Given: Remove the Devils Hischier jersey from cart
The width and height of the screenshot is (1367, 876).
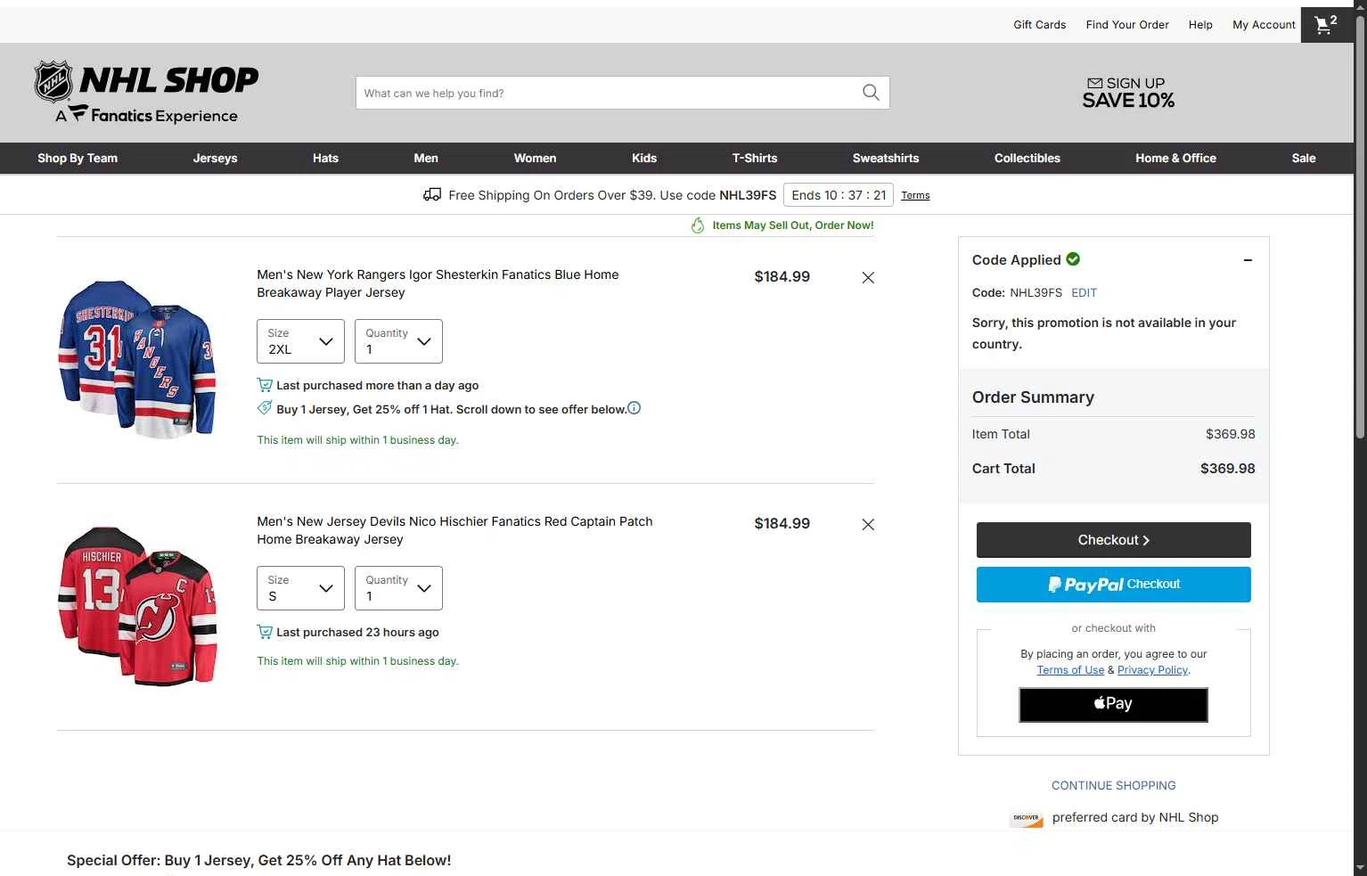Looking at the screenshot, I should coord(868,525).
